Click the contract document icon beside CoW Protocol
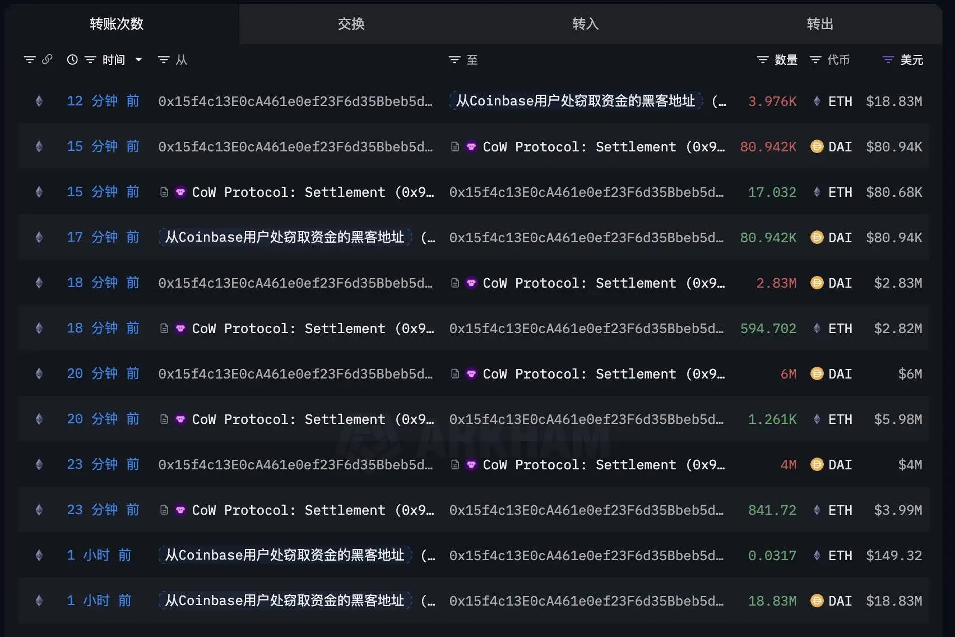 tap(163, 192)
